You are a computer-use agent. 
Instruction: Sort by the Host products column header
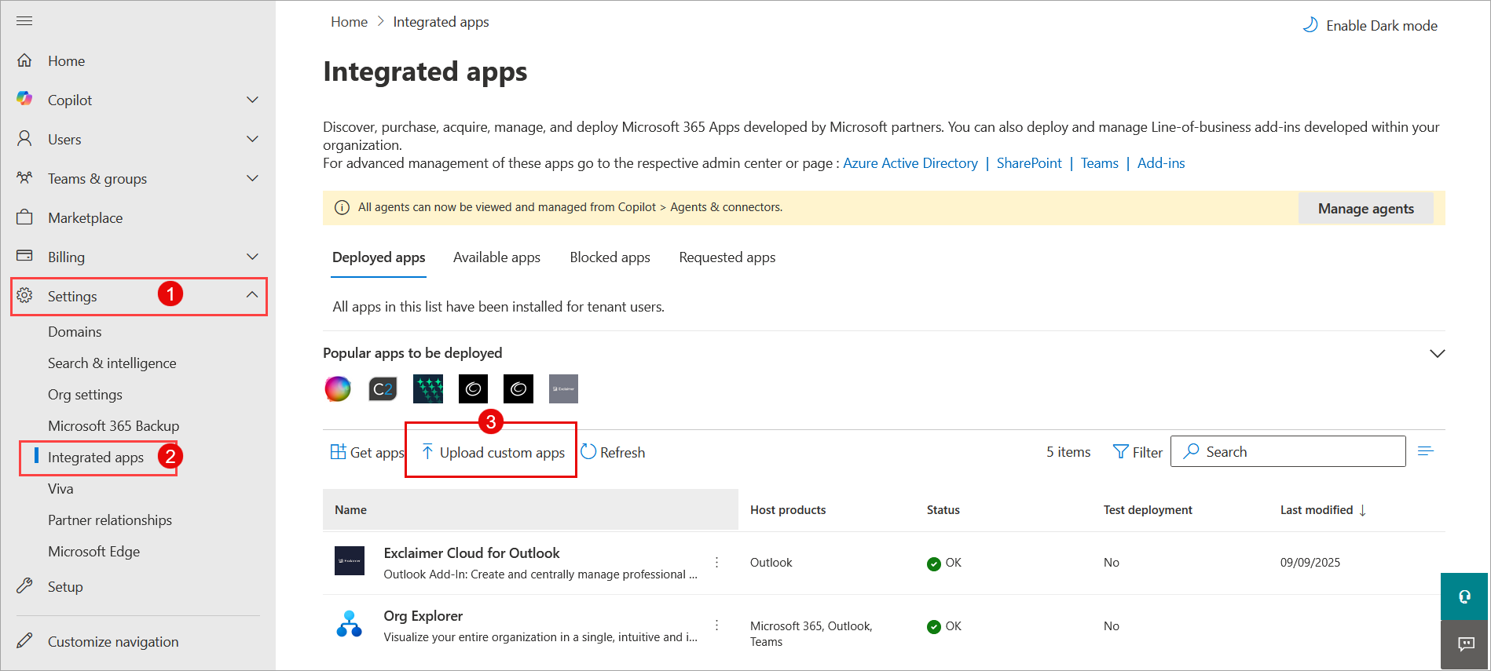point(788,510)
